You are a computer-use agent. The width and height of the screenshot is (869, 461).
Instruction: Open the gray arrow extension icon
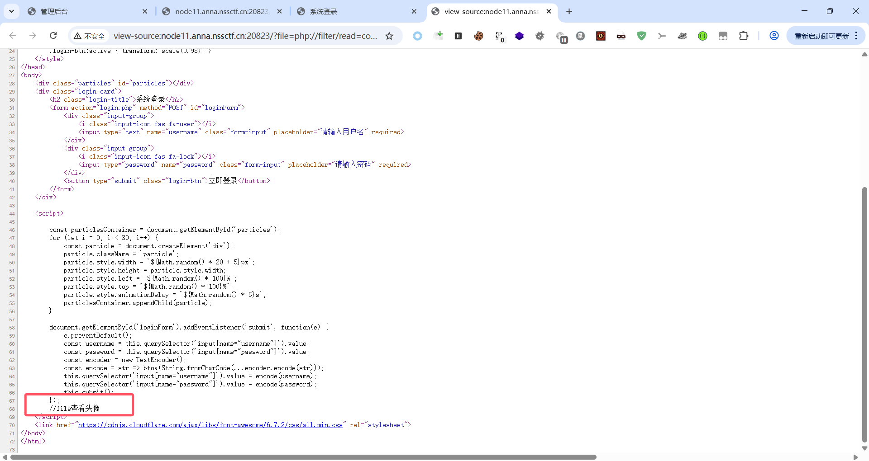click(x=662, y=36)
